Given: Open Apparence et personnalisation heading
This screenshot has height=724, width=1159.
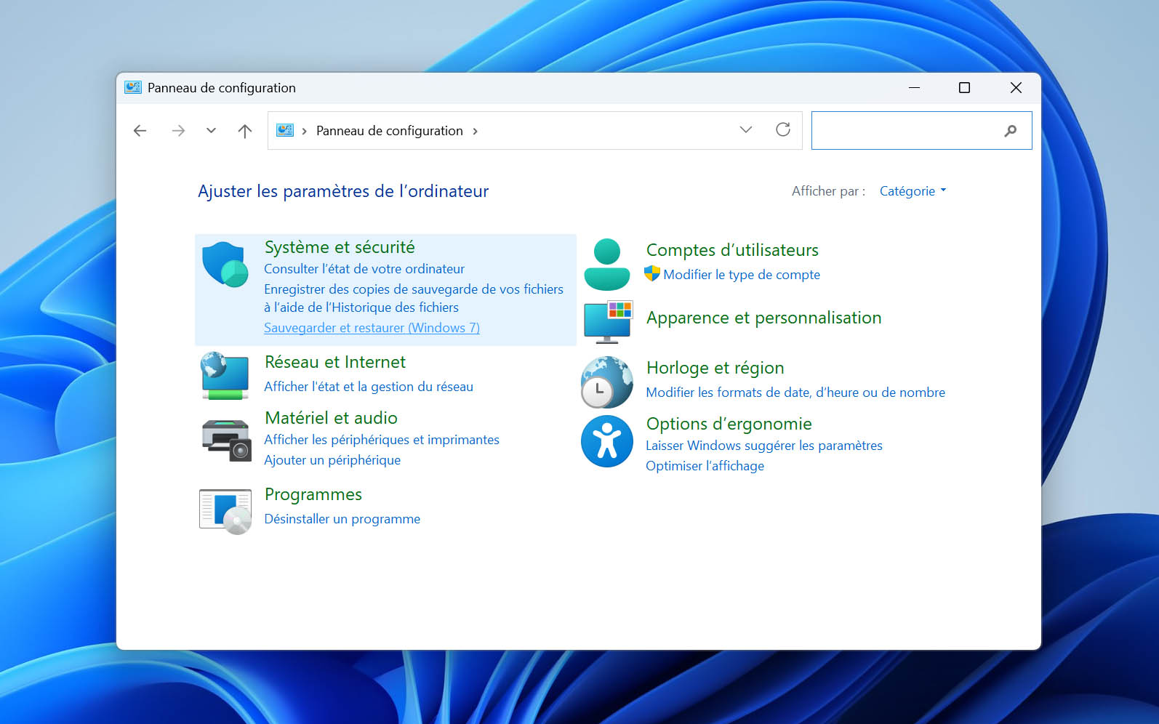Looking at the screenshot, I should point(763,318).
